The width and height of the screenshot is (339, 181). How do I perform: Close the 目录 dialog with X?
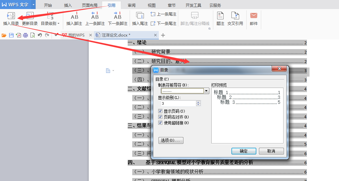(x=279, y=69)
